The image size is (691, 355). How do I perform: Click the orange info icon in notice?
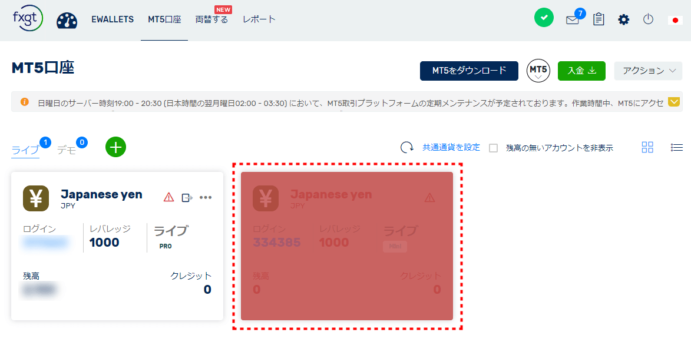point(25,102)
